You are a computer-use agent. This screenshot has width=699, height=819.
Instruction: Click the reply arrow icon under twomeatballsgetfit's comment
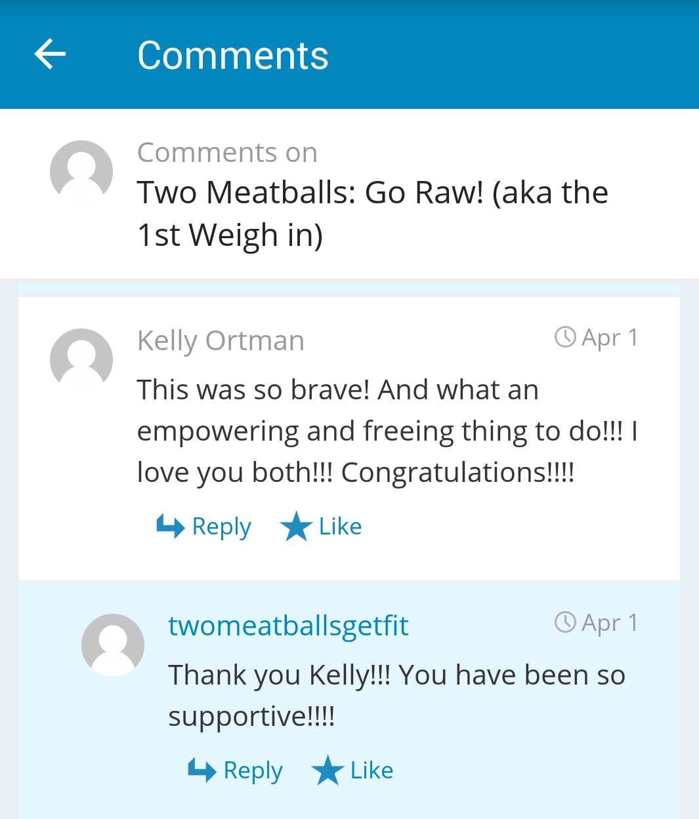click(x=201, y=770)
